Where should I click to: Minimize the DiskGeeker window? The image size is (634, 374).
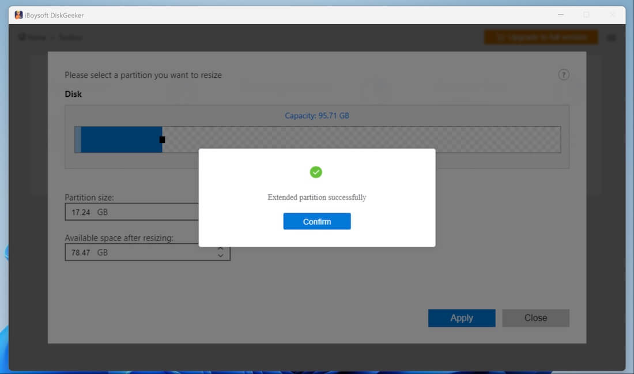[560, 14]
